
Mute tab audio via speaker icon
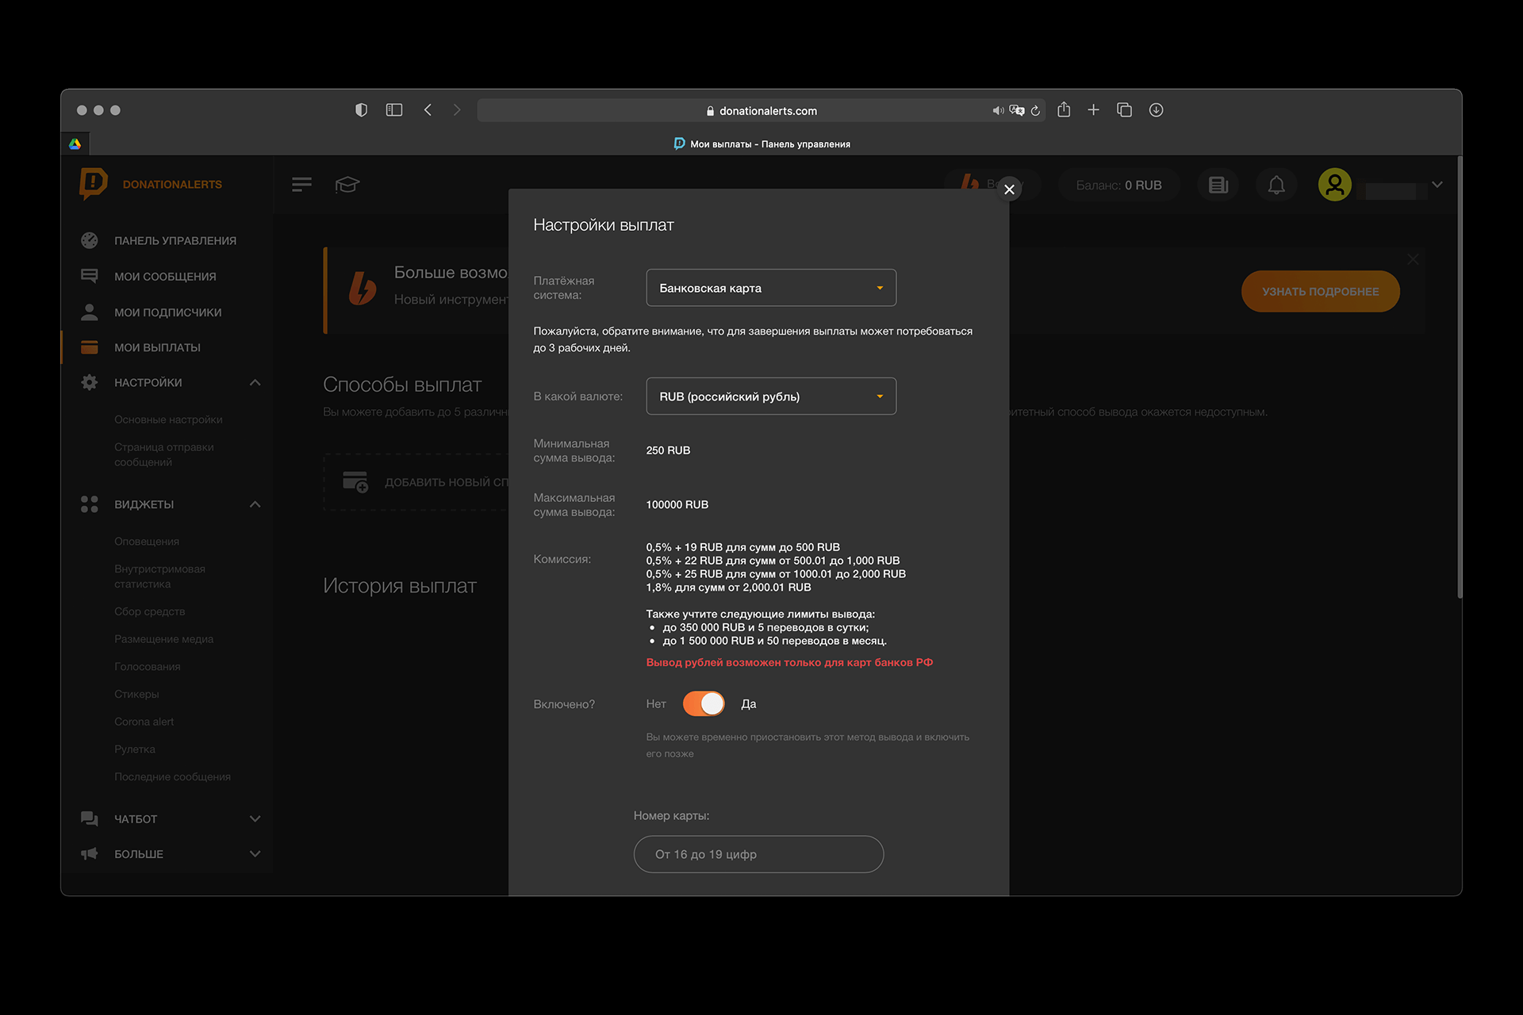[998, 111]
